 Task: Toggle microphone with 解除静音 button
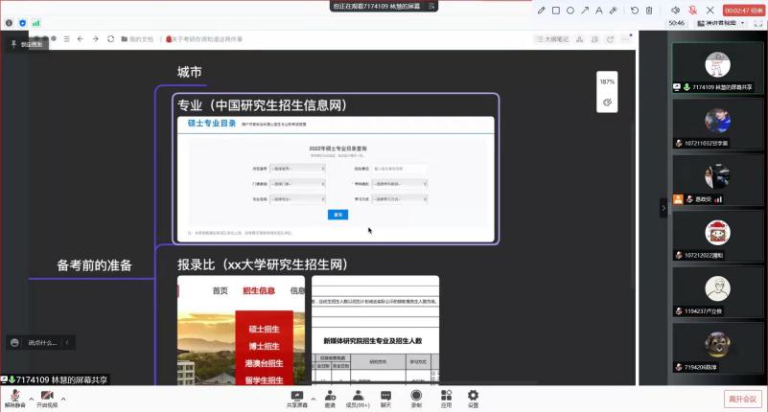pos(15,398)
